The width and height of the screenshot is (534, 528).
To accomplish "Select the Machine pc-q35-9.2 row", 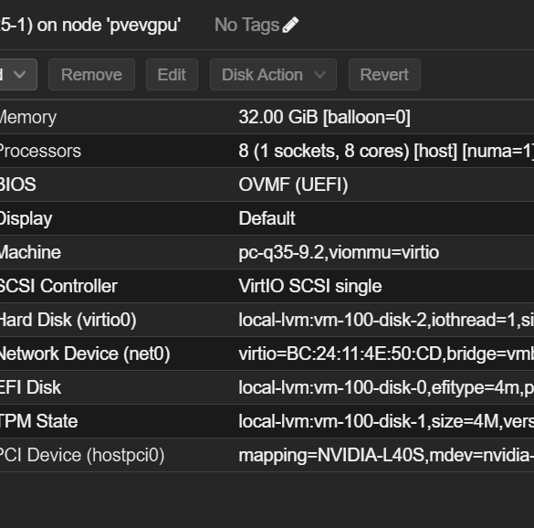I will click(267, 252).
